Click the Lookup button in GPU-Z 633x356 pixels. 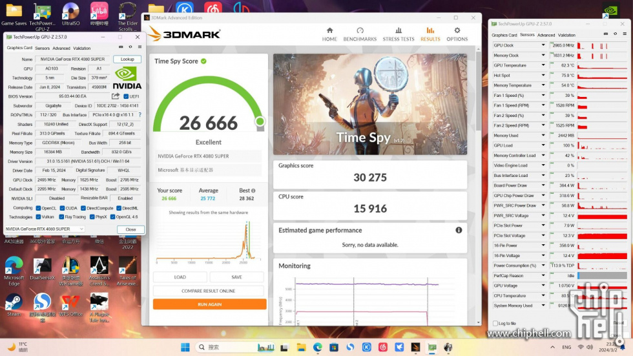pos(127,59)
